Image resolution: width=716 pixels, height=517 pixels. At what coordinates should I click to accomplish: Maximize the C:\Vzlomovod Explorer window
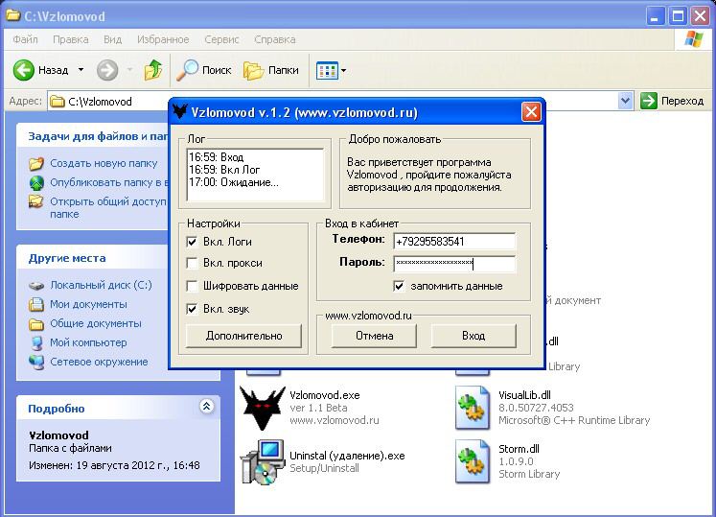(678, 16)
